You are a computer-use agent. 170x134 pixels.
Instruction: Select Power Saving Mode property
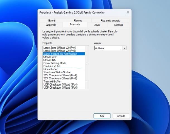(x=64, y=63)
